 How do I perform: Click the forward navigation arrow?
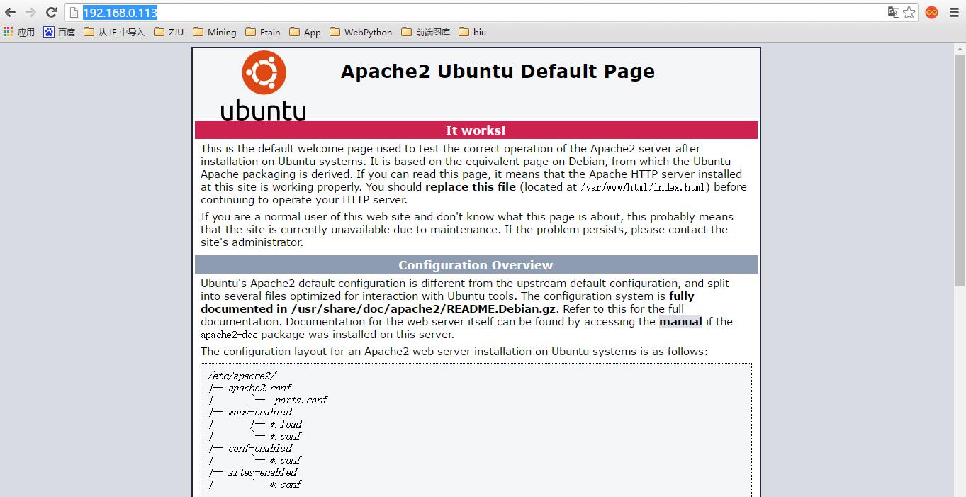30,12
